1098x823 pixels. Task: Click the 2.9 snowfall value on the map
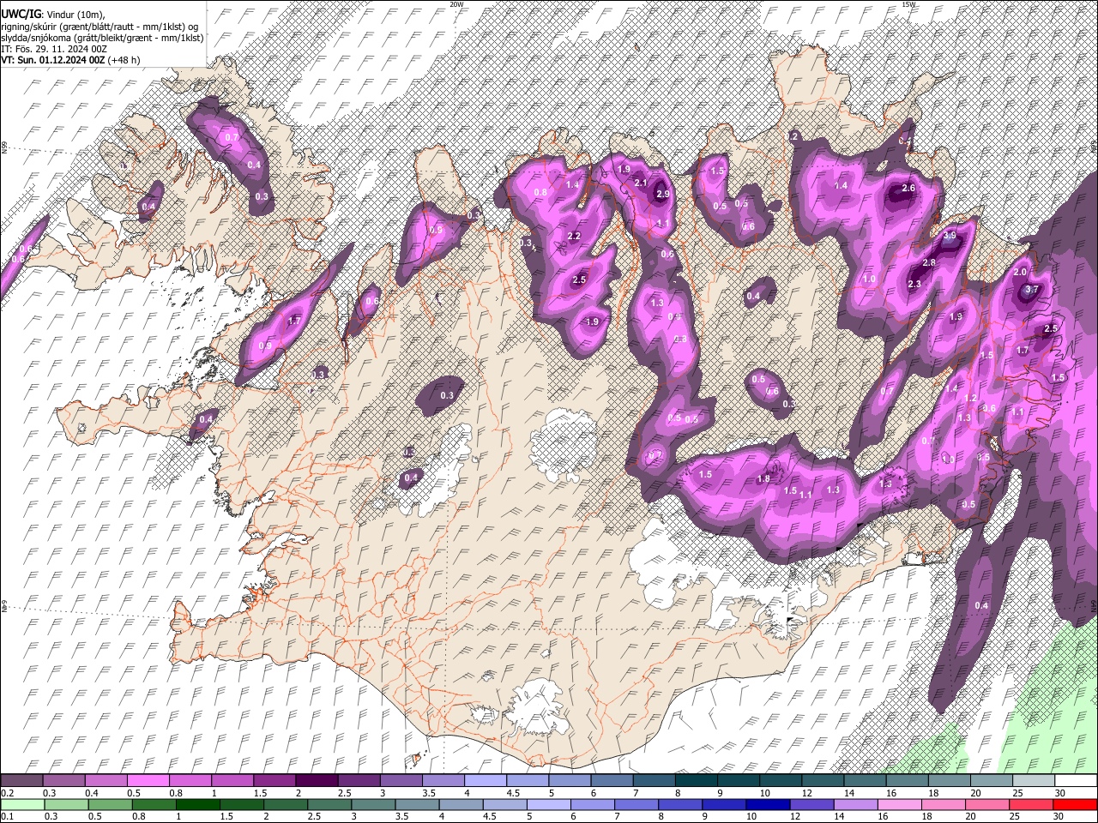tap(662, 195)
